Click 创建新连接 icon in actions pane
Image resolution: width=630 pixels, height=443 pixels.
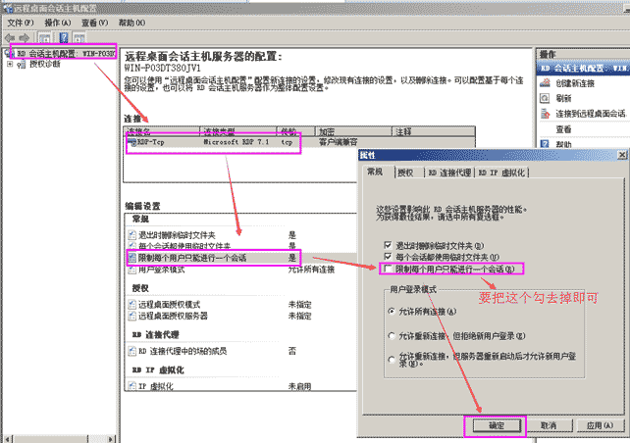545,84
